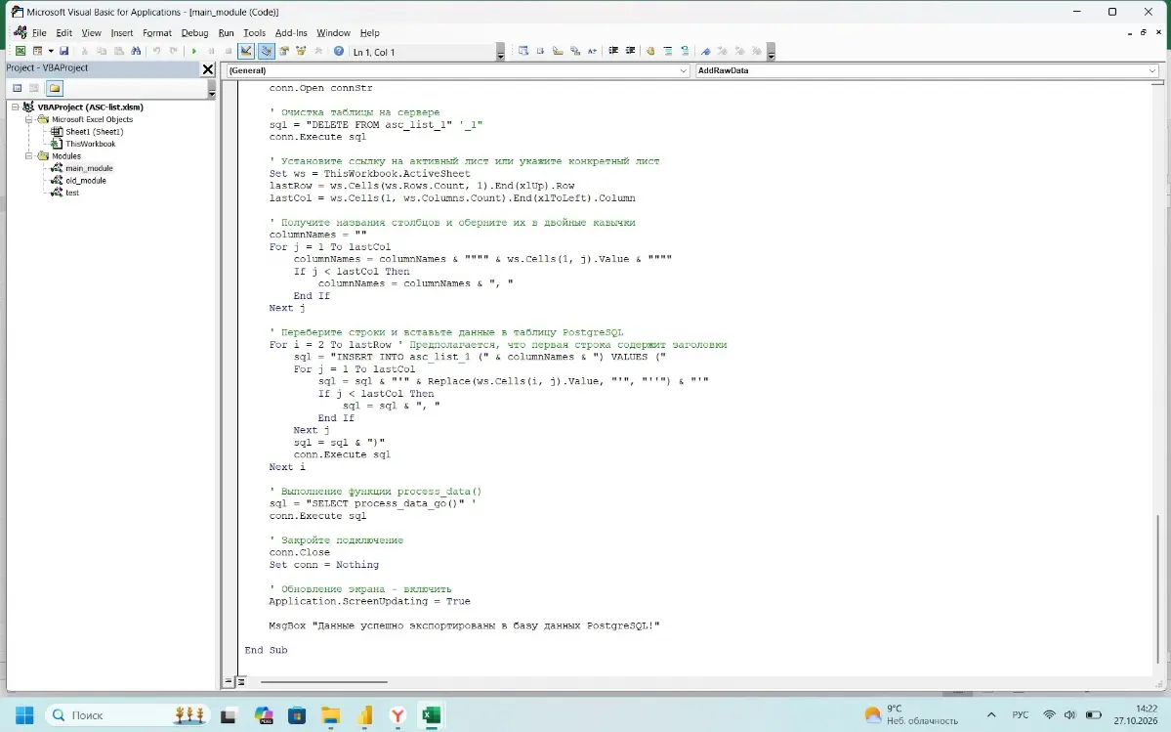Screen dimensions: 1171x732
Task: Open the Tools menu
Action: [254, 33]
